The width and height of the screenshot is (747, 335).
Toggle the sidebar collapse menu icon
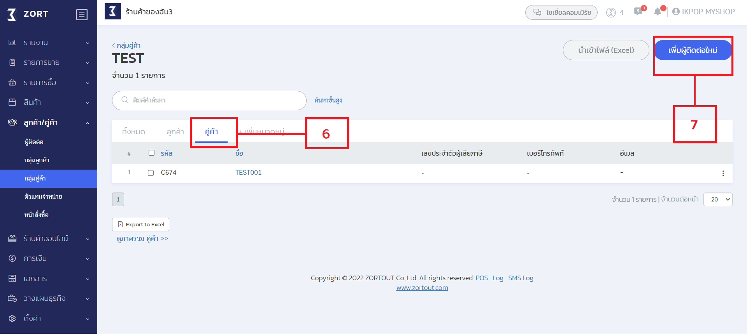pyautogui.click(x=82, y=15)
